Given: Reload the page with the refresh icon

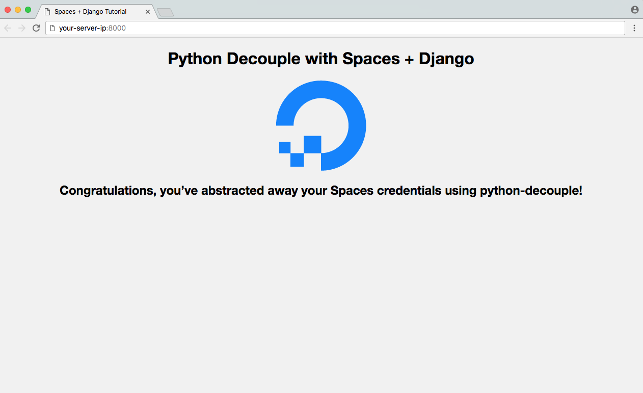Looking at the screenshot, I should click(36, 28).
